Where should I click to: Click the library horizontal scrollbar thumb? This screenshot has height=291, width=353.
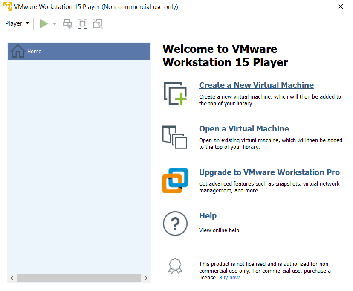[79, 278]
